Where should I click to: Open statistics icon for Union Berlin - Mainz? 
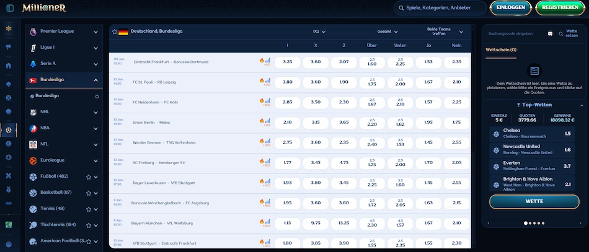(267, 121)
